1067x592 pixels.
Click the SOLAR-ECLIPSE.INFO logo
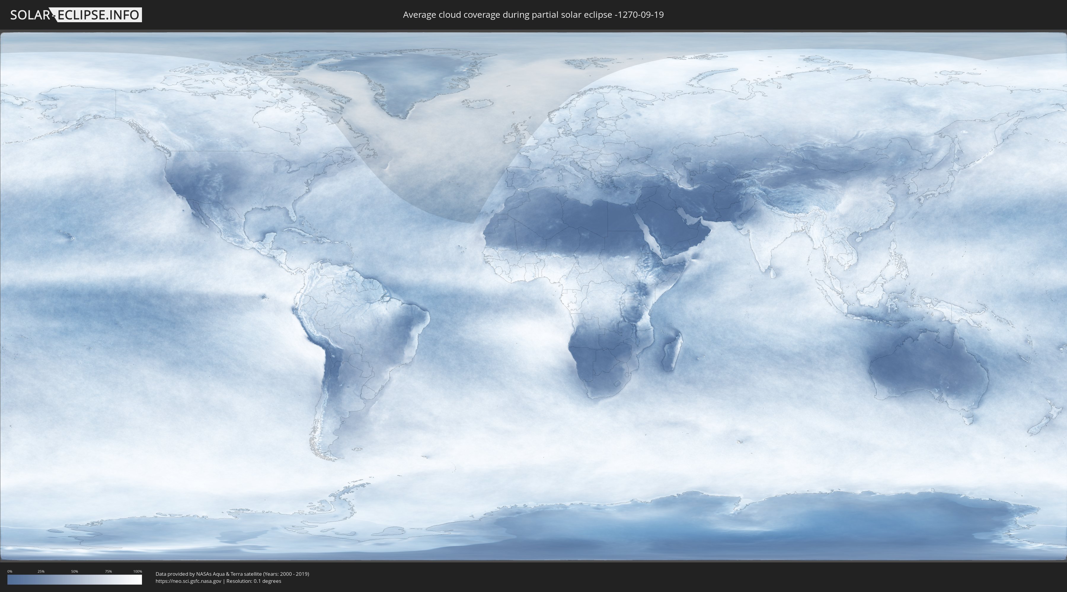click(x=76, y=15)
